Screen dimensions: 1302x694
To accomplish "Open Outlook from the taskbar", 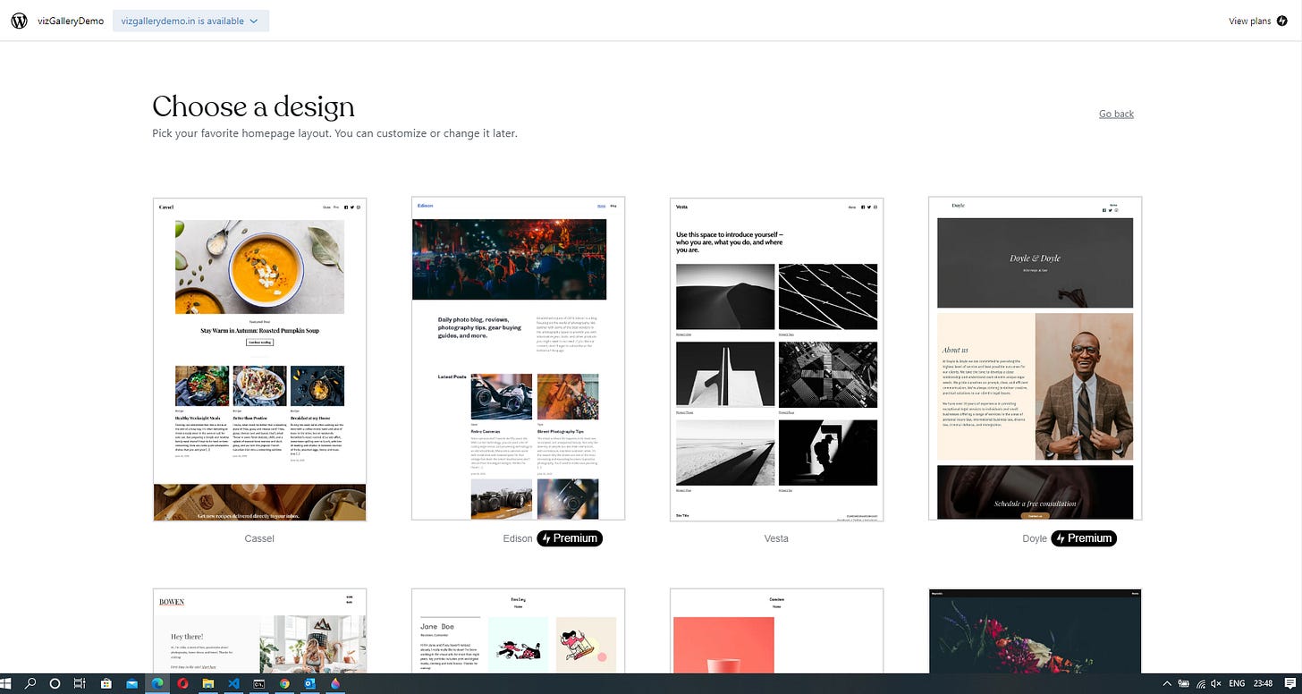I will click(x=310, y=683).
